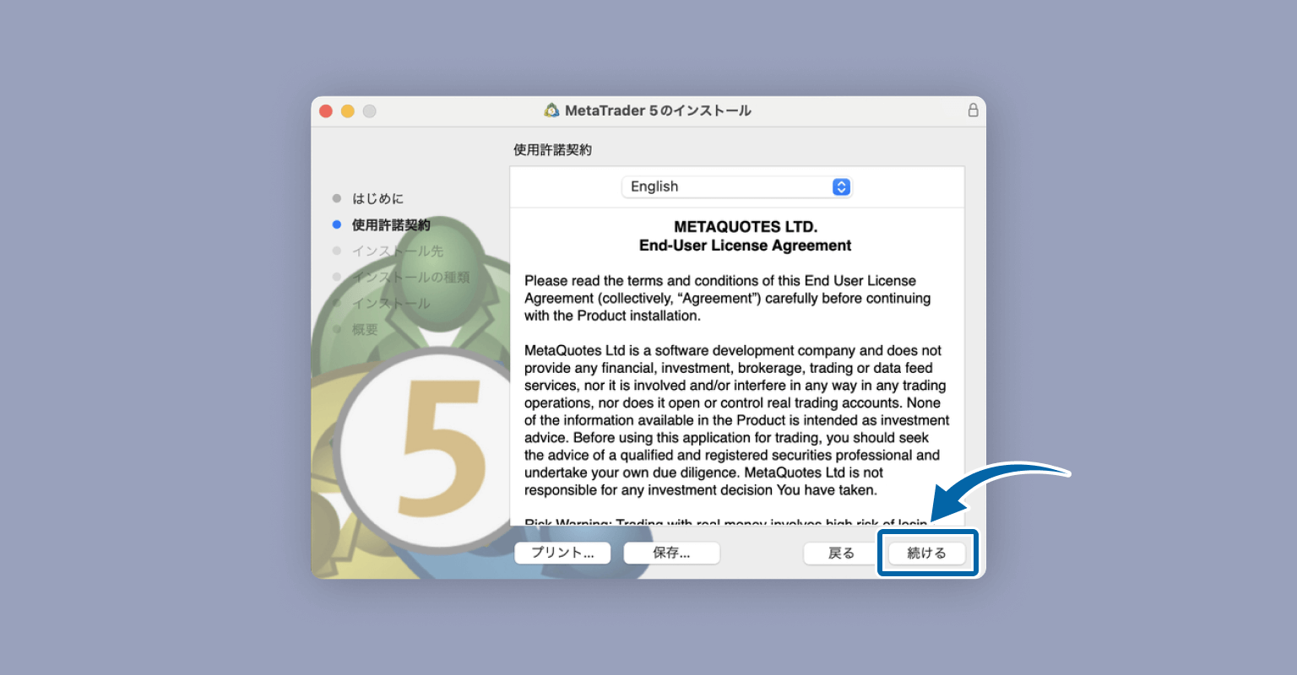The image size is (1297, 675).
Task: Click the 使用許諾契約 heading above license
Action: click(x=552, y=149)
